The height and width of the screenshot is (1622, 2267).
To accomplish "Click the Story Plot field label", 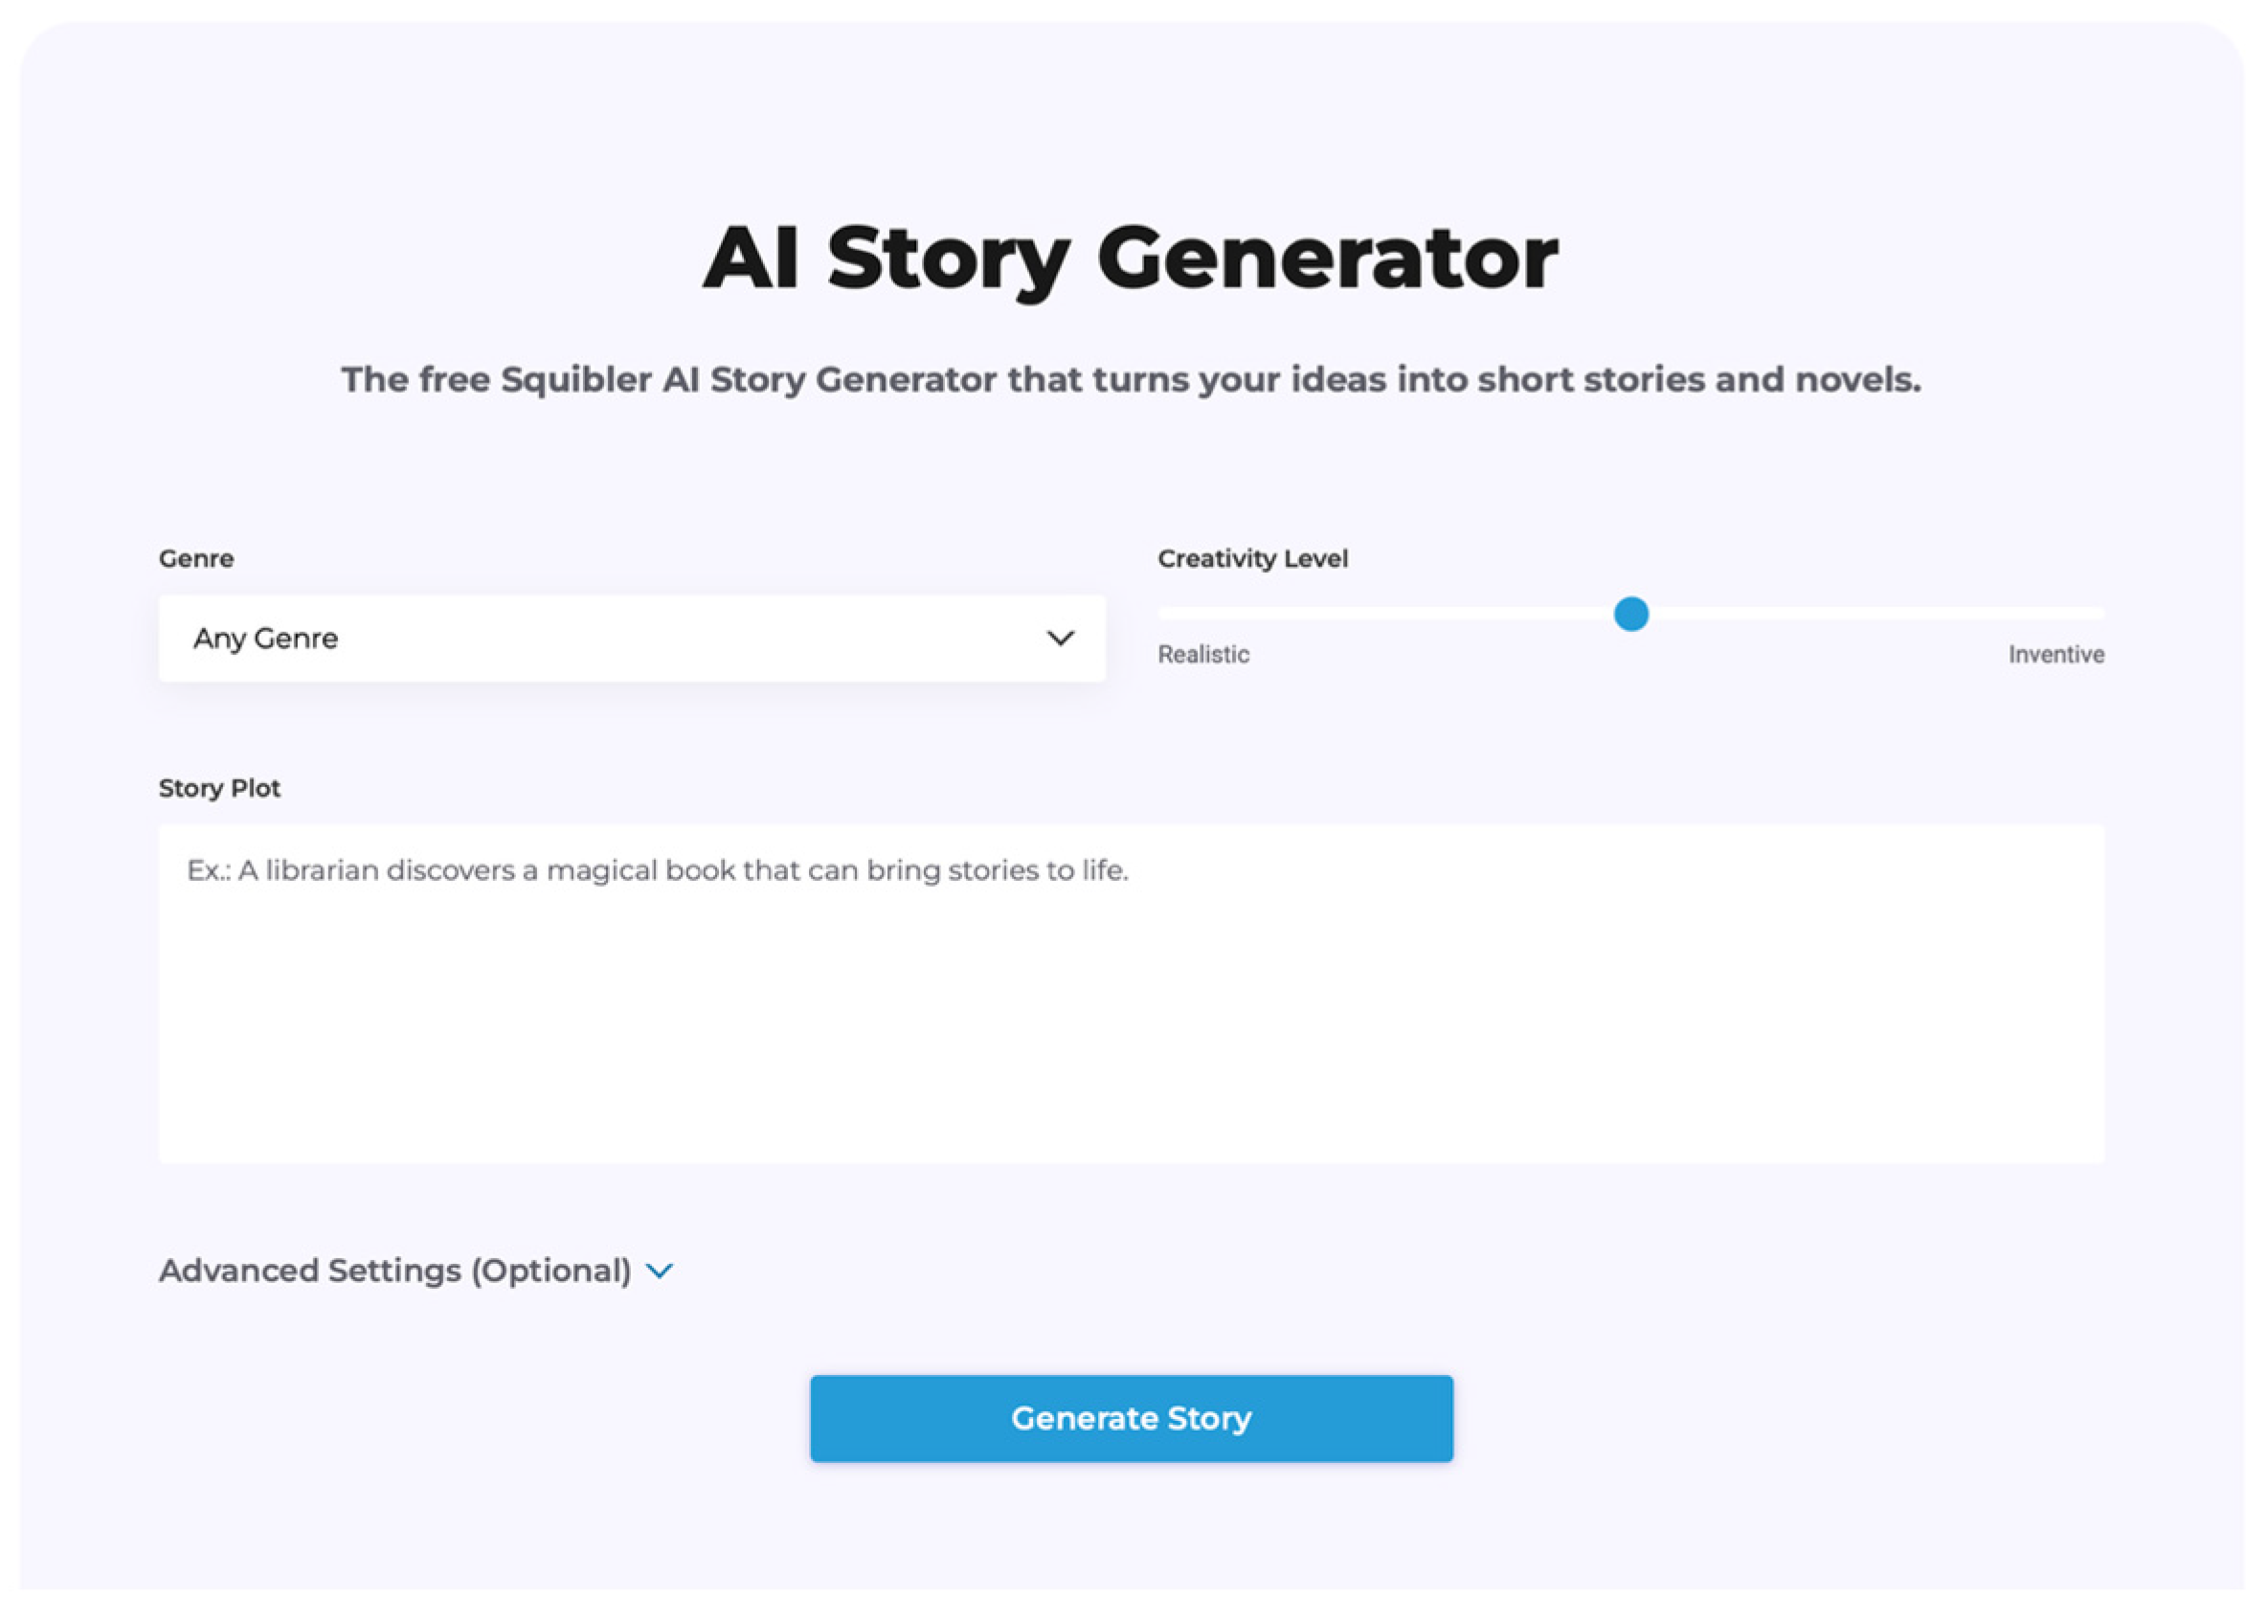I will 219,788.
